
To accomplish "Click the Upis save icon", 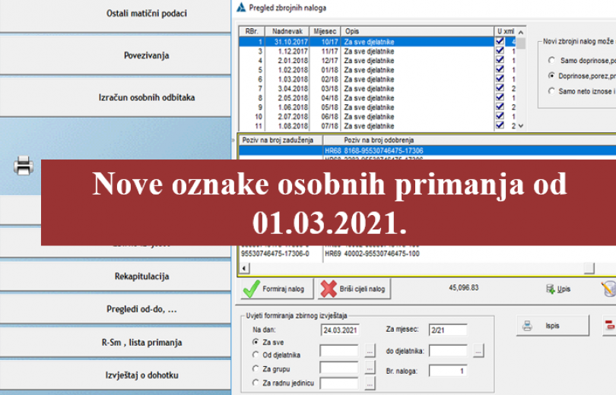I will tap(551, 289).
